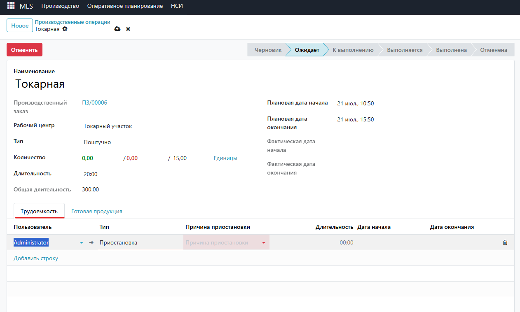
Task: Click the Тип column header
Action: click(x=104, y=227)
